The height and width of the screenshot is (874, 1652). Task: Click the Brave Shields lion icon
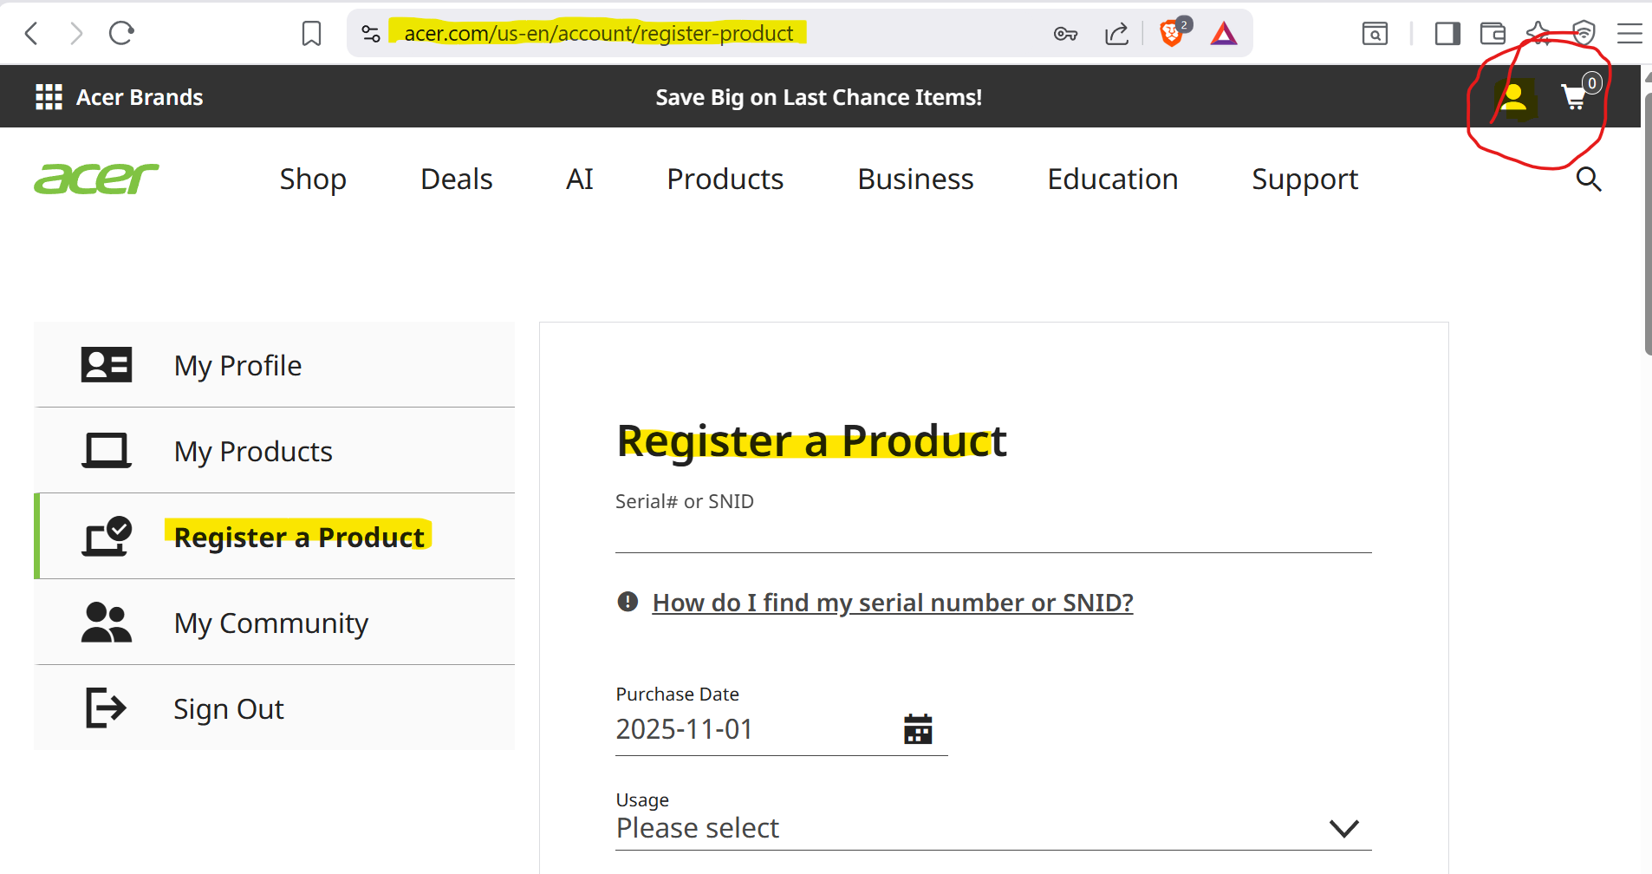coord(1171,34)
